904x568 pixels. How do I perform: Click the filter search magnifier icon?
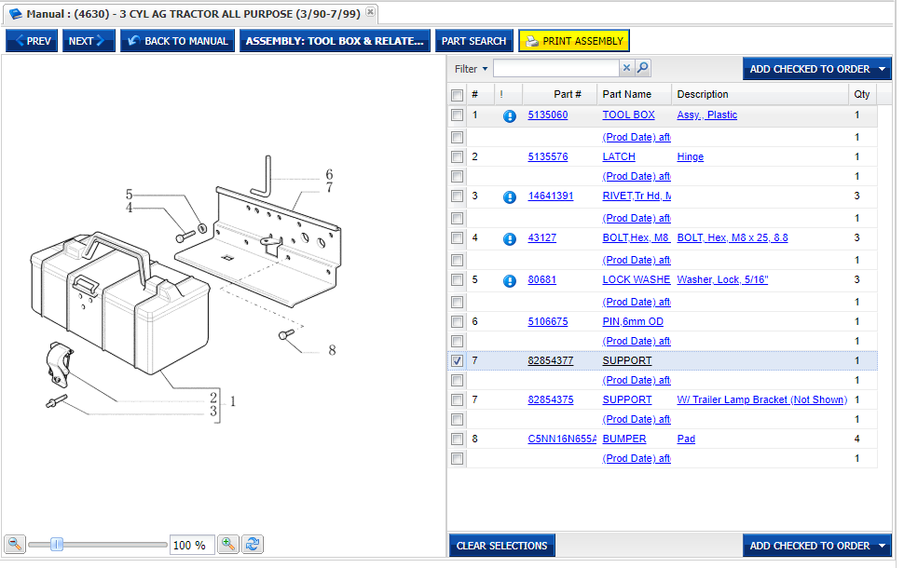[x=642, y=68]
